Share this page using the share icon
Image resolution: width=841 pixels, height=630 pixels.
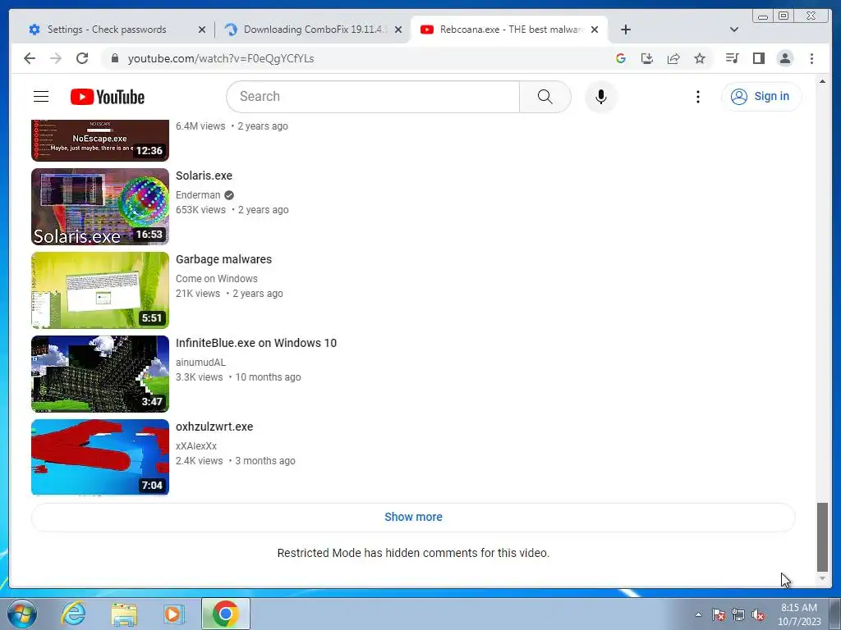(x=673, y=58)
